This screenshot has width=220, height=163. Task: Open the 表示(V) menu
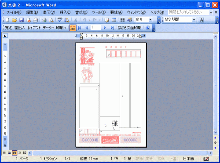click(x=49, y=12)
